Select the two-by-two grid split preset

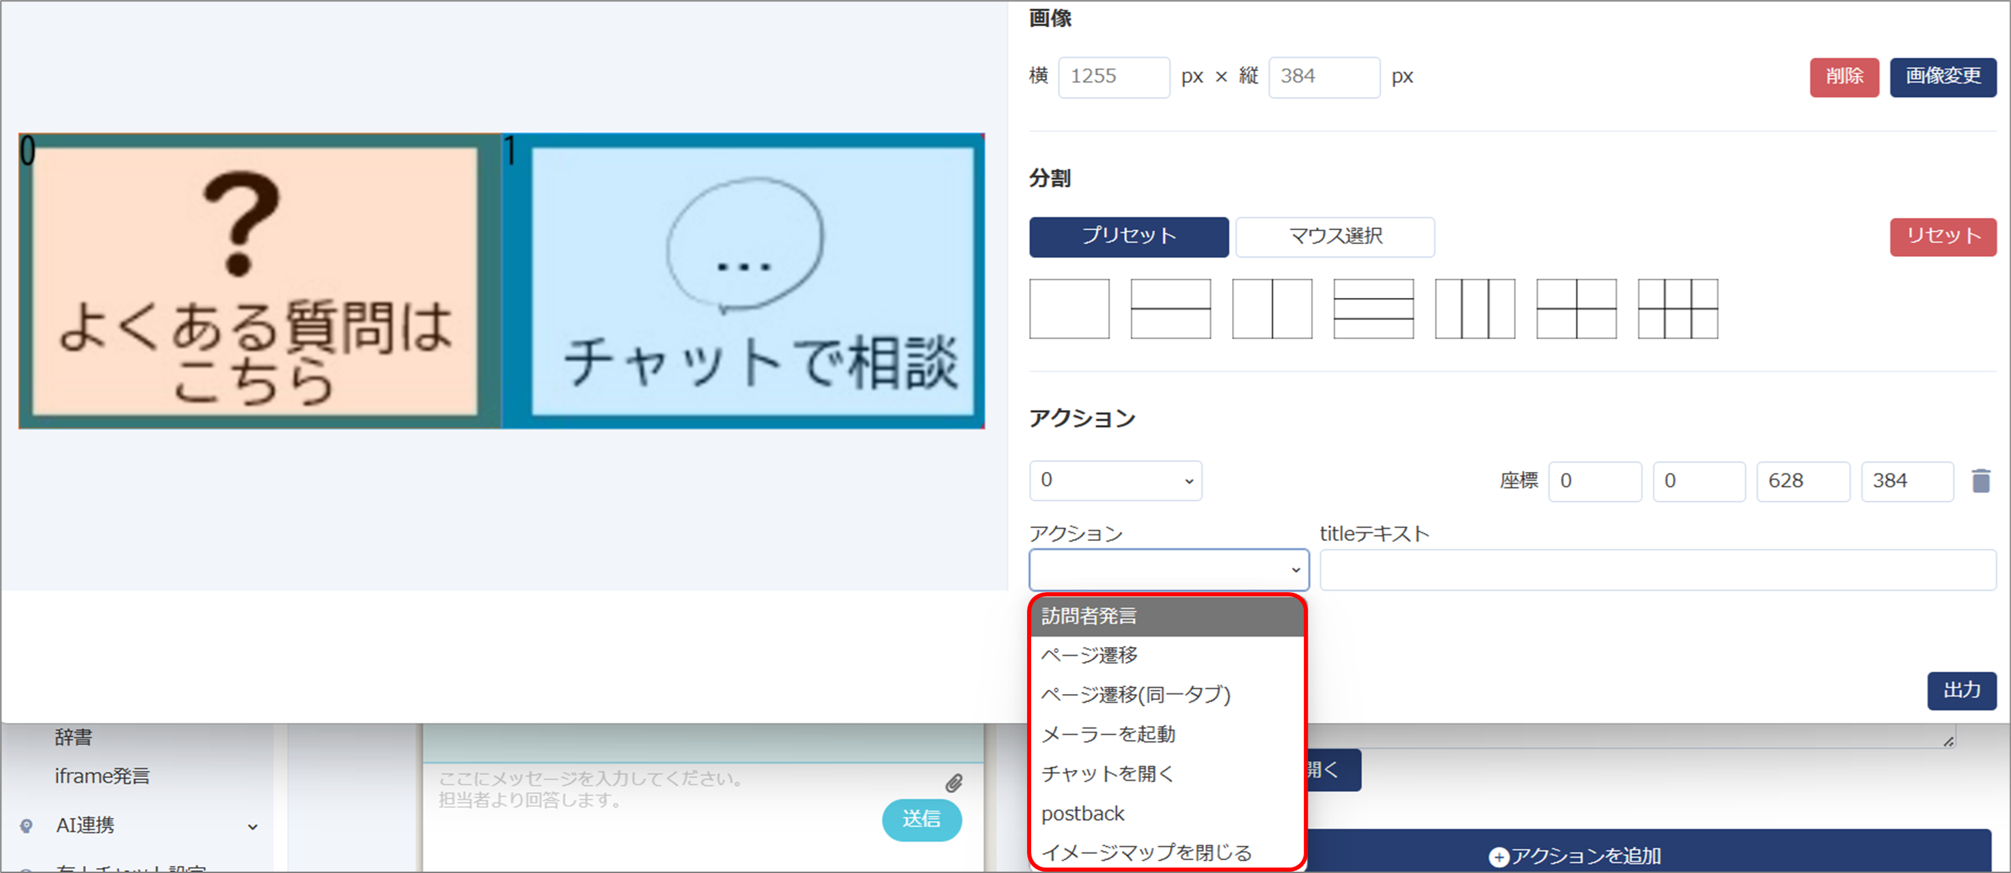(x=1576, y=309)
